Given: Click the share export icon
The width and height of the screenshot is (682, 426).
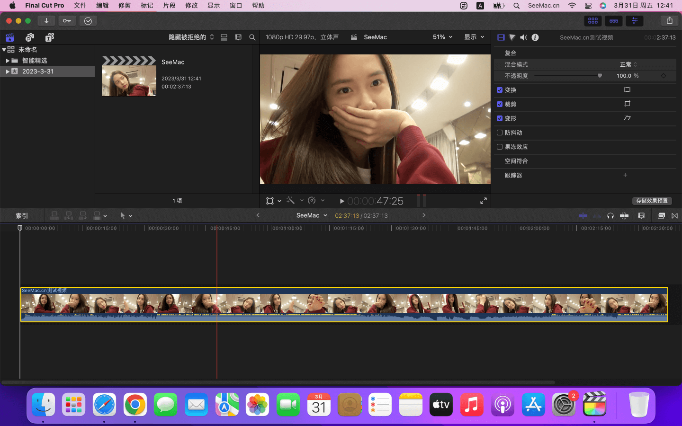Looking at the screenshot, I should [x=669, y=21].
